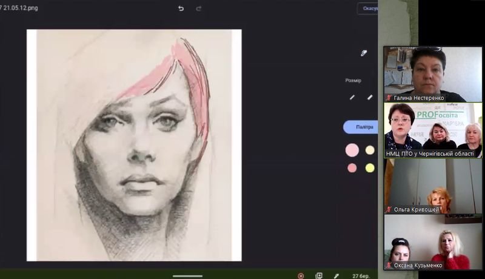Pick the yellow color swatch
The height and width of the screenshot is (279, 485).
coord(370,168)
